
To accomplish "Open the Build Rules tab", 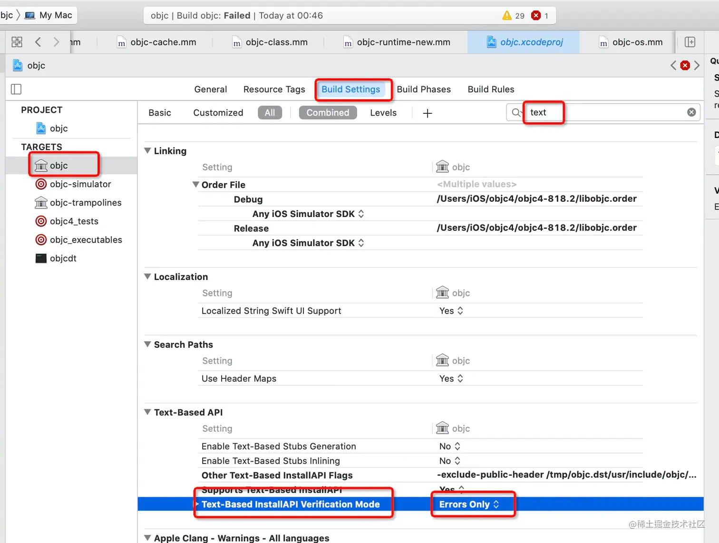I will tap(491, 89).
